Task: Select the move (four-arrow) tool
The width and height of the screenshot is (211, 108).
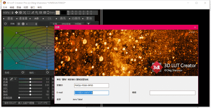Action: [x=16, y=13]
